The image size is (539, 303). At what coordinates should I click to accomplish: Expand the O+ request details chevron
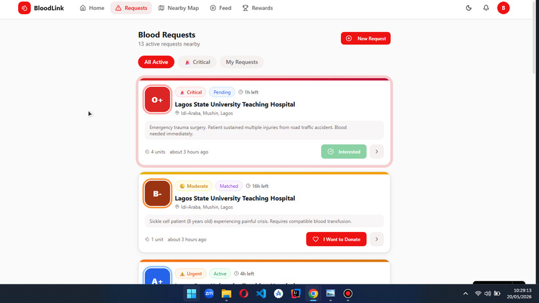coord(376,152)
